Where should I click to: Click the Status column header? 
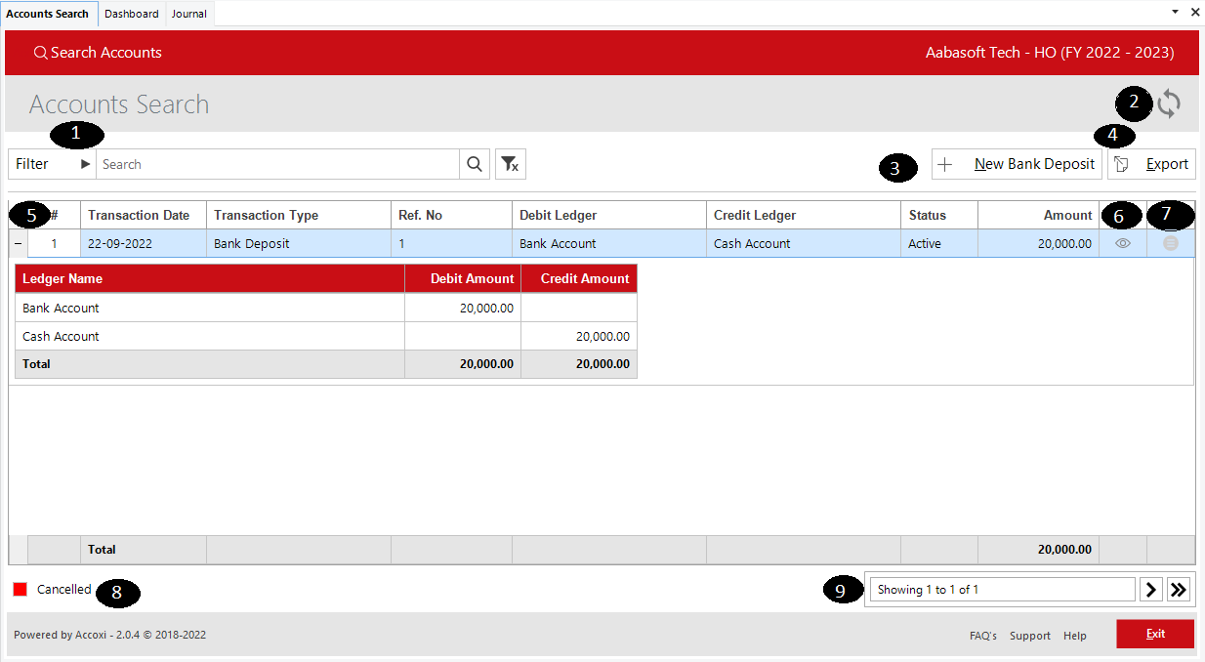[939, 215]
